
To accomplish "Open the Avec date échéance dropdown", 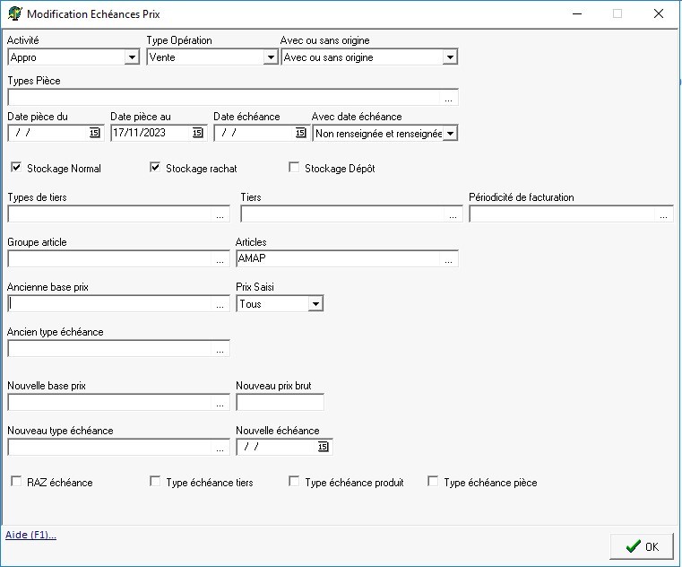I will 450,134.
